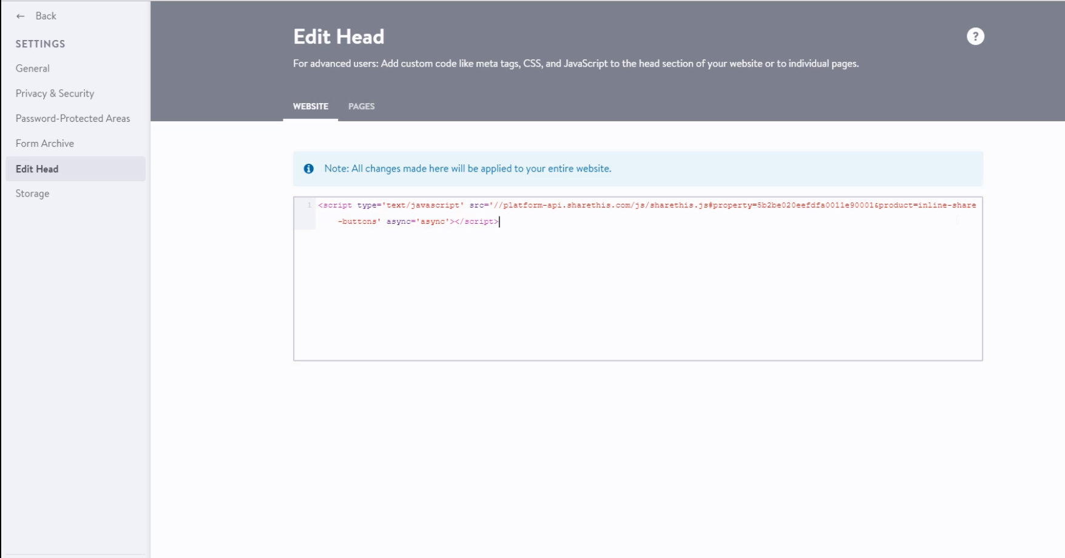The image size is (1065, 558).
Task: Select Edit Head in the sidebar
Action: (x=37, y=169)
